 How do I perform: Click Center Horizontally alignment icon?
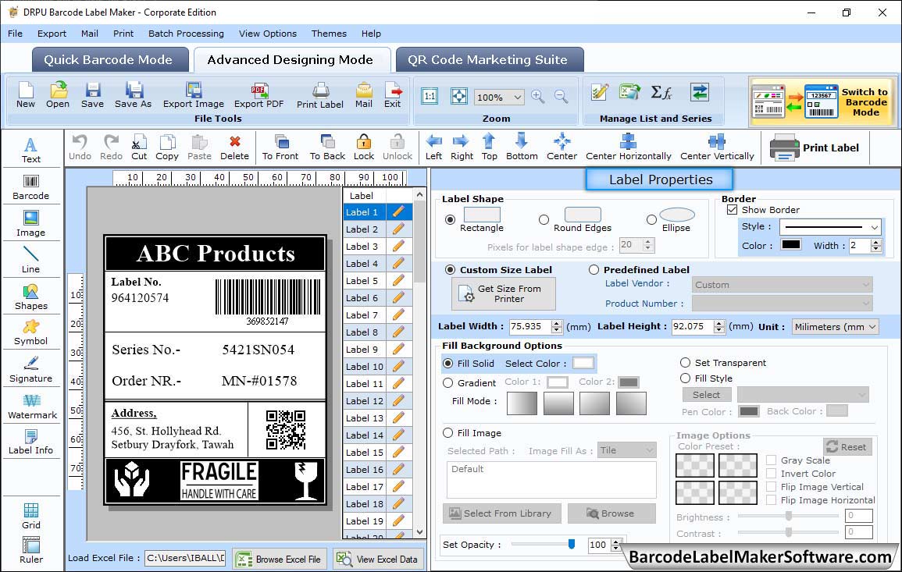click(x=628, y=147)
